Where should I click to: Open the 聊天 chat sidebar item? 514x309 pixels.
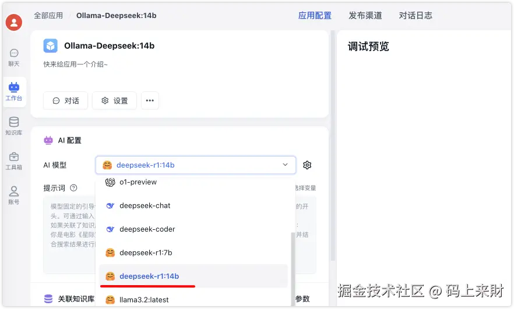14,58
